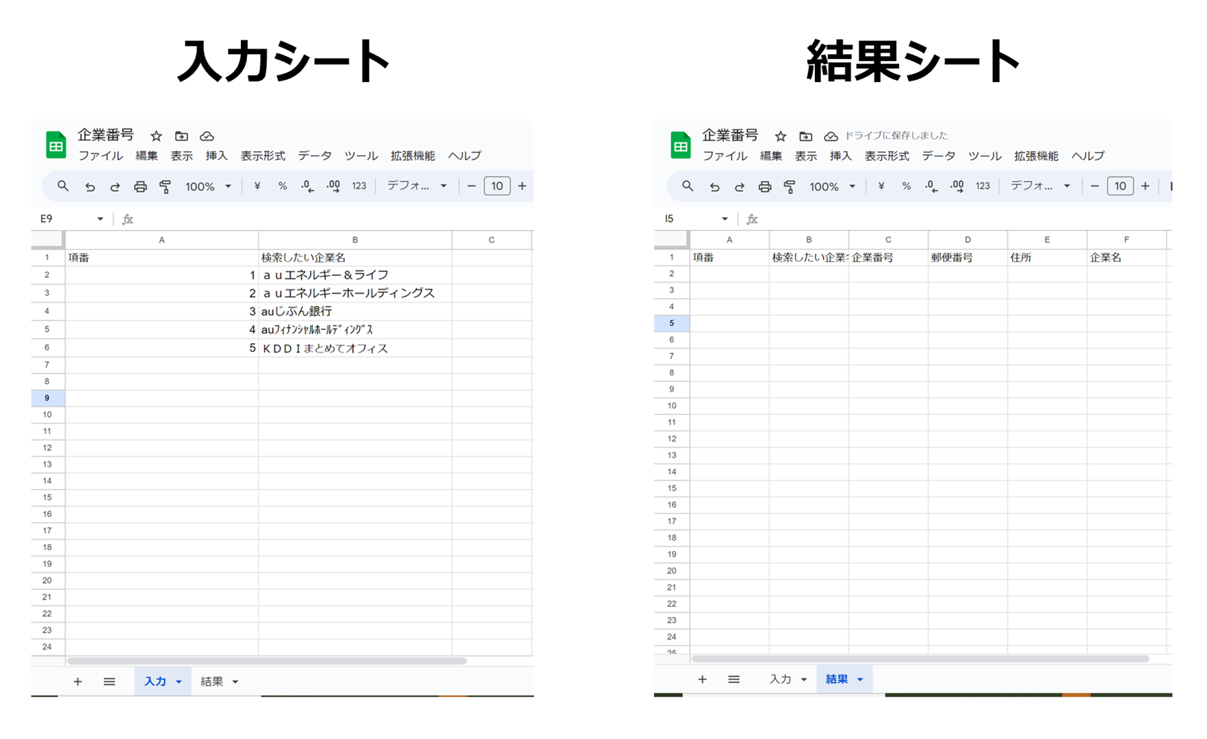Viewport: 1207px width, 739px height.
Task: Increase font size in the 結果シート toolbar
Action: coord(1145,186)
